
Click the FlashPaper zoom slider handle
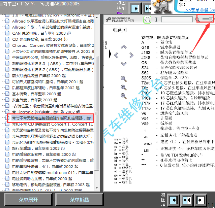(x=211, y=19)
